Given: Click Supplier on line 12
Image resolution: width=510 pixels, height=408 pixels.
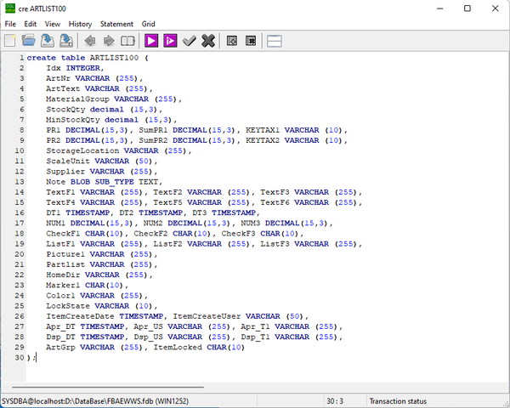Looking at the screenshot, I should 65,172.
